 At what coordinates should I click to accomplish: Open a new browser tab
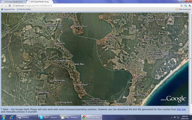(x=55, y=2)
